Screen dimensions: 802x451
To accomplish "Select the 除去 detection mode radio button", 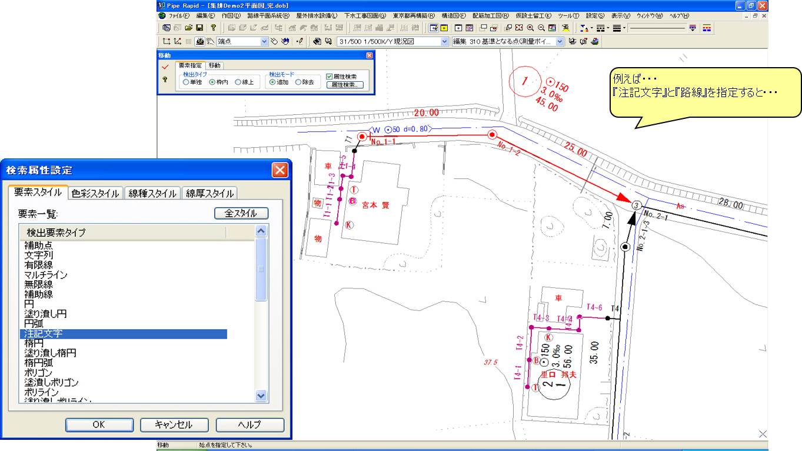I will 298,82.
